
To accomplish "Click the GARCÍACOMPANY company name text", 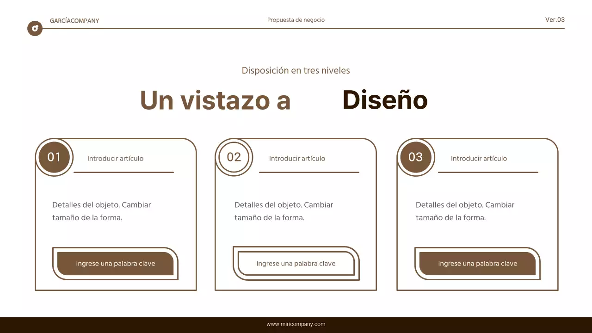I will [74, 20].
